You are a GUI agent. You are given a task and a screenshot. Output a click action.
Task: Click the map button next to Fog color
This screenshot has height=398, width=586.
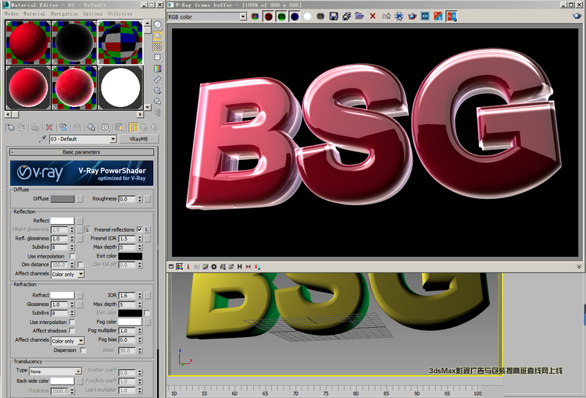tap(147, 322)
